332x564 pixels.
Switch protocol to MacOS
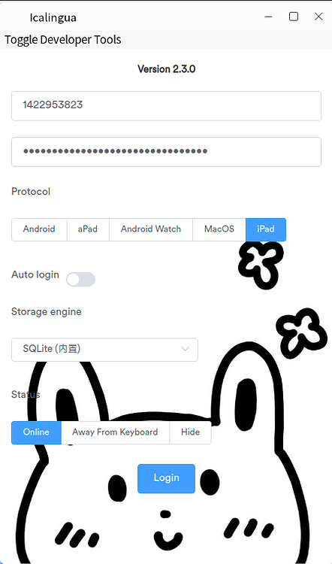click(x=219, y=229)
